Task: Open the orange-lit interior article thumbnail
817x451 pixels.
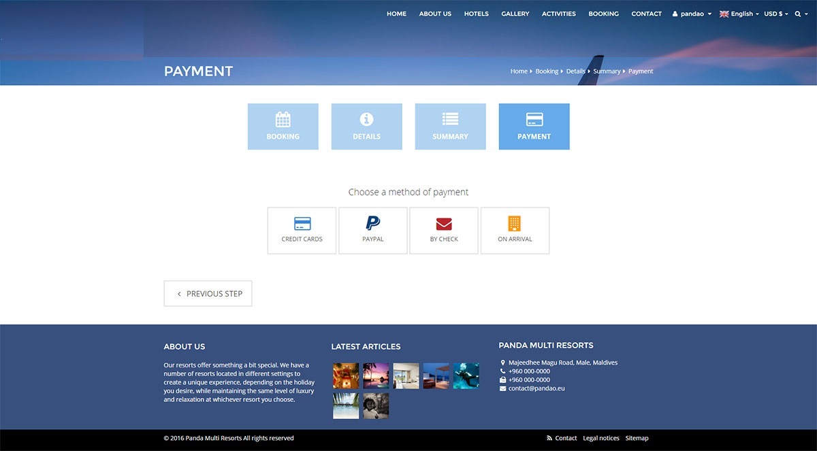Action: pos(346,375)
